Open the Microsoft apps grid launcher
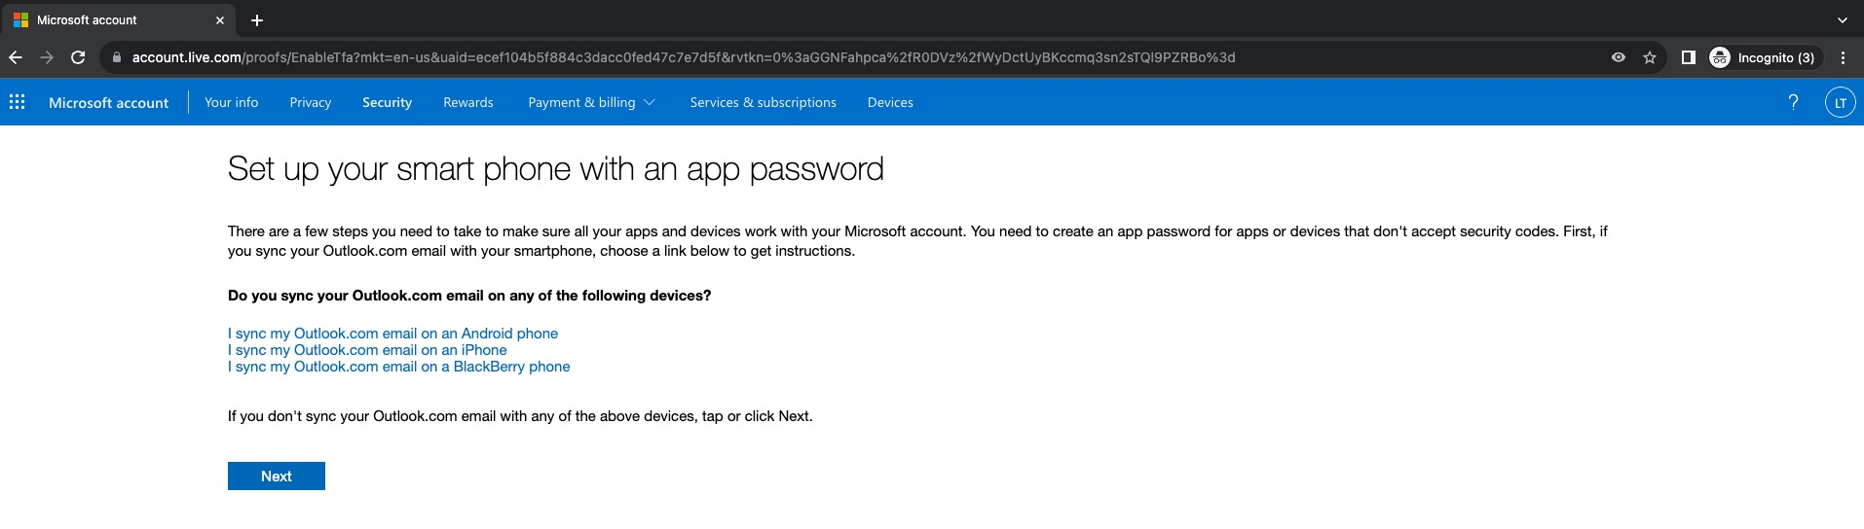The width and height of the screenshot is (1864, 529). (17, 102)
